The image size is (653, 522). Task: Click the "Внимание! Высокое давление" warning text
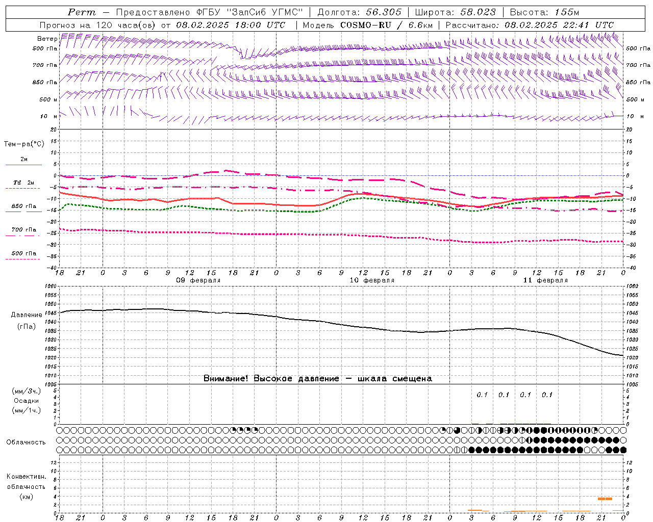pyautogui.click(x=271, y=378)
